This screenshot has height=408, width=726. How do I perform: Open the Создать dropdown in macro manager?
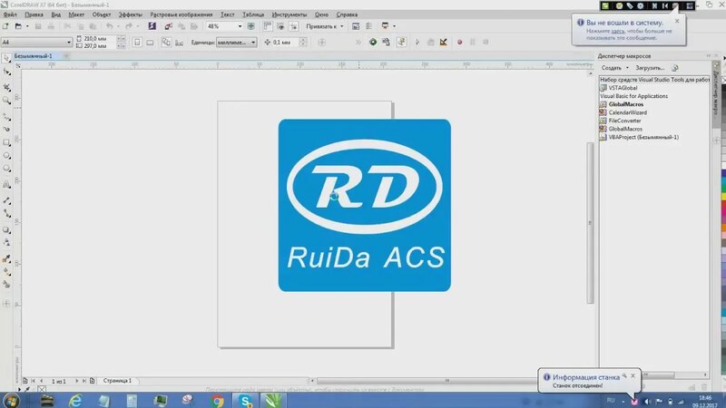(x=615, y=68)
